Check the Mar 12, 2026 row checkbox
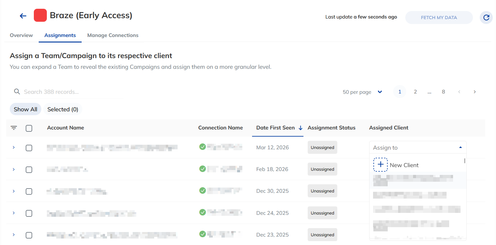Screen dimensions: 496x245 click(29, 148)
